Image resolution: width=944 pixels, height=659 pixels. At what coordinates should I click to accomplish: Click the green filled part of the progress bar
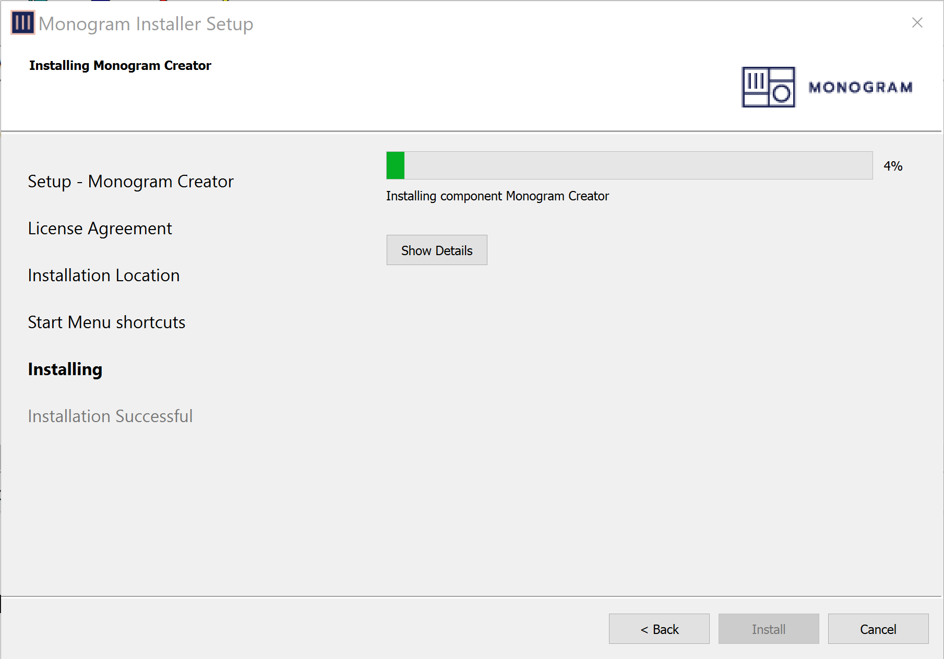tap(396, 165)
